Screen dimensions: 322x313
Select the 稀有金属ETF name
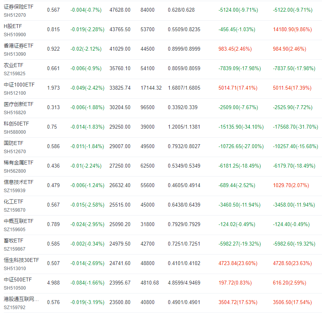click(x=18, y=163)
